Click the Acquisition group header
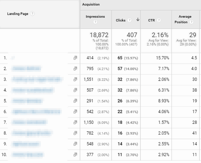 coord(91,4)
